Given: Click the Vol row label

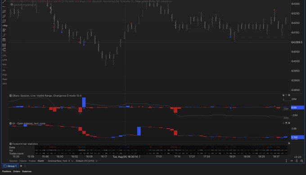Looking at the screenshot, I should pyautogui.click(x=11, y=151).
